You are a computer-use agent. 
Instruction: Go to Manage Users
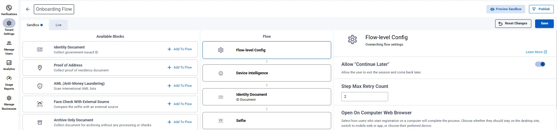coord(9,48)
